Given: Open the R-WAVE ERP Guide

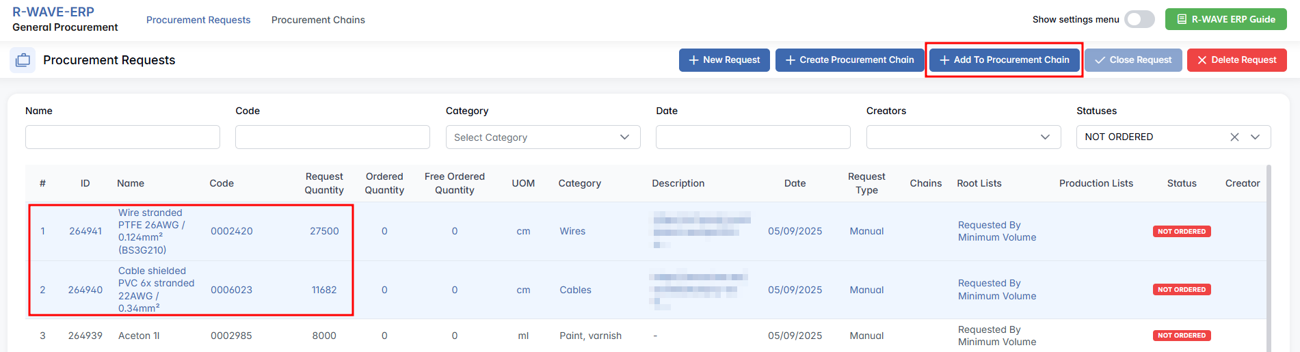Looking at the screenshot, I should (x=1225, y=19).
